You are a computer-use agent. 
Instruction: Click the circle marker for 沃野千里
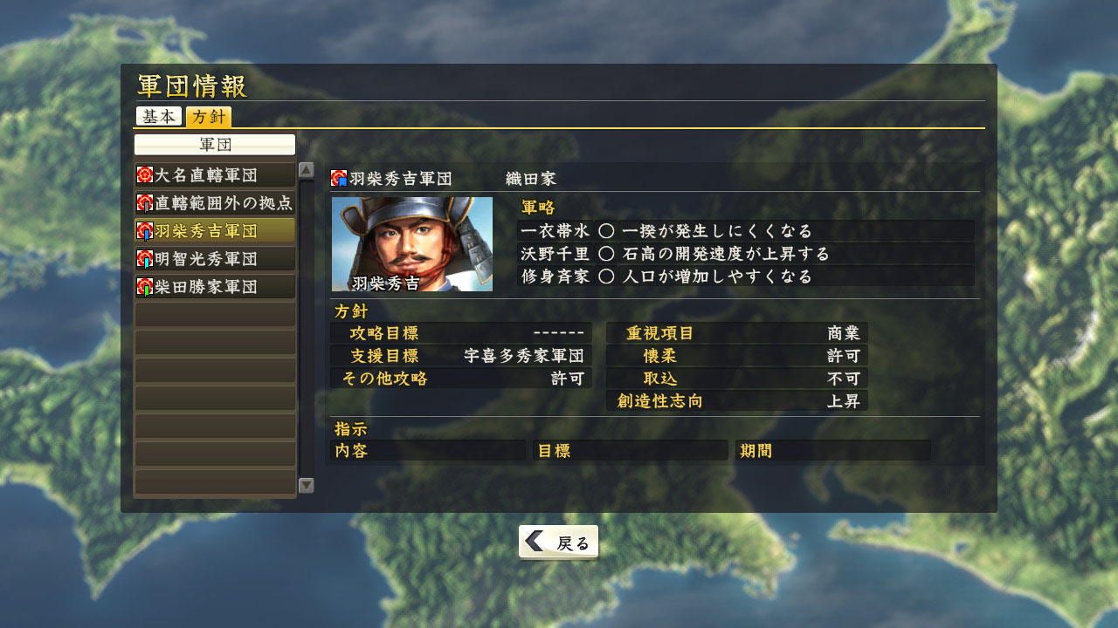point(605,254)
